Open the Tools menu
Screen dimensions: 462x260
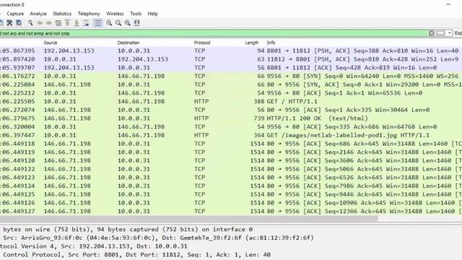click(x=136, y=14)
